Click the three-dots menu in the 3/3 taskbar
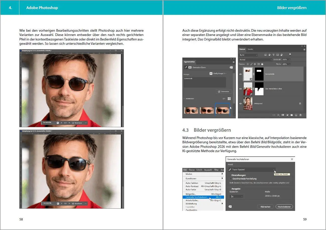The height and width of the screenshot is (230, 326). 86,203
